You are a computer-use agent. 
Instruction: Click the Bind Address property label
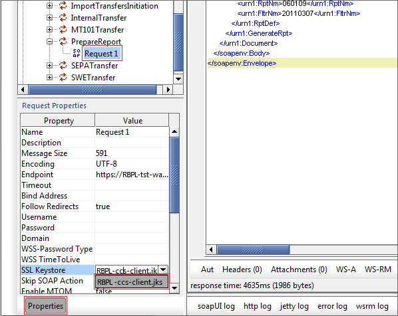45,196
